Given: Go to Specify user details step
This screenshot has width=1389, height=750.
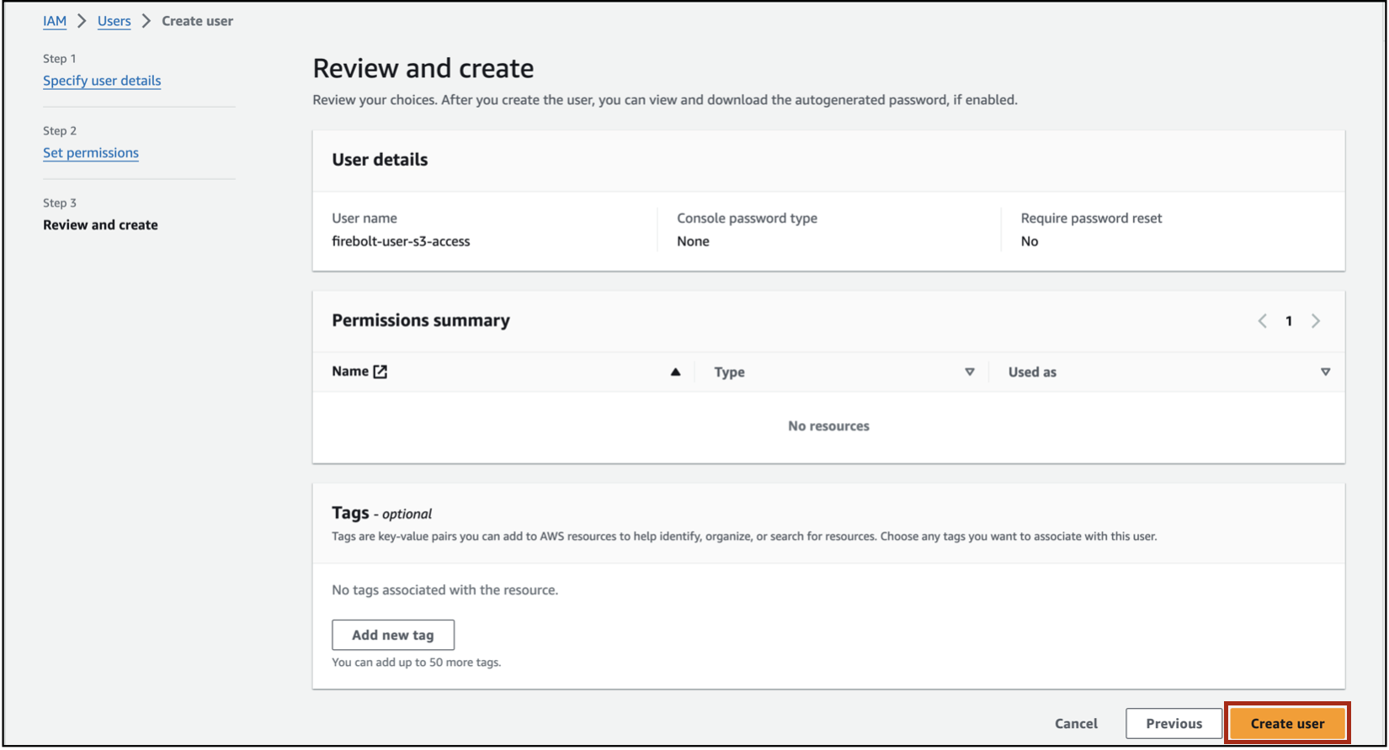Looking at the screenshot, I should point(102,81).
